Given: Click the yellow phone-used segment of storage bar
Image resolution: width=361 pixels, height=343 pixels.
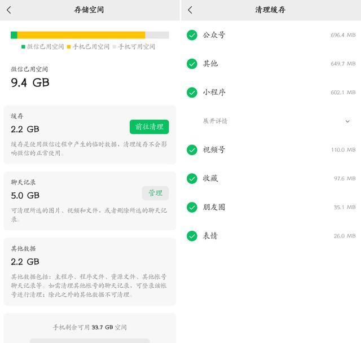Looking at the screenshot, I should [81, 35].
